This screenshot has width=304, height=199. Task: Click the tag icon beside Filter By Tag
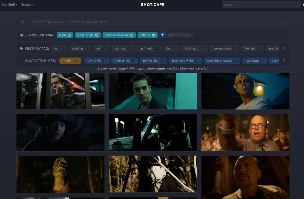tap(22, 48)
